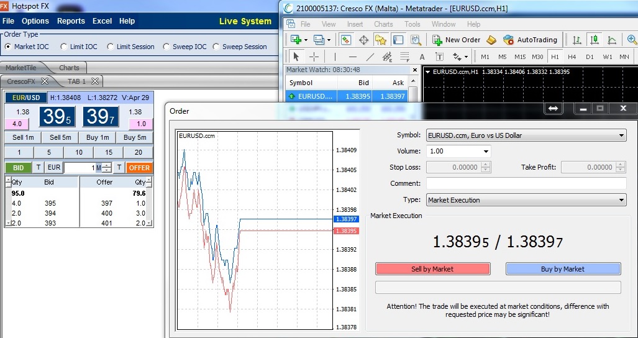Select the Limit IOC order type
Viewport: 638px width, 338px height.
point(64,47)
